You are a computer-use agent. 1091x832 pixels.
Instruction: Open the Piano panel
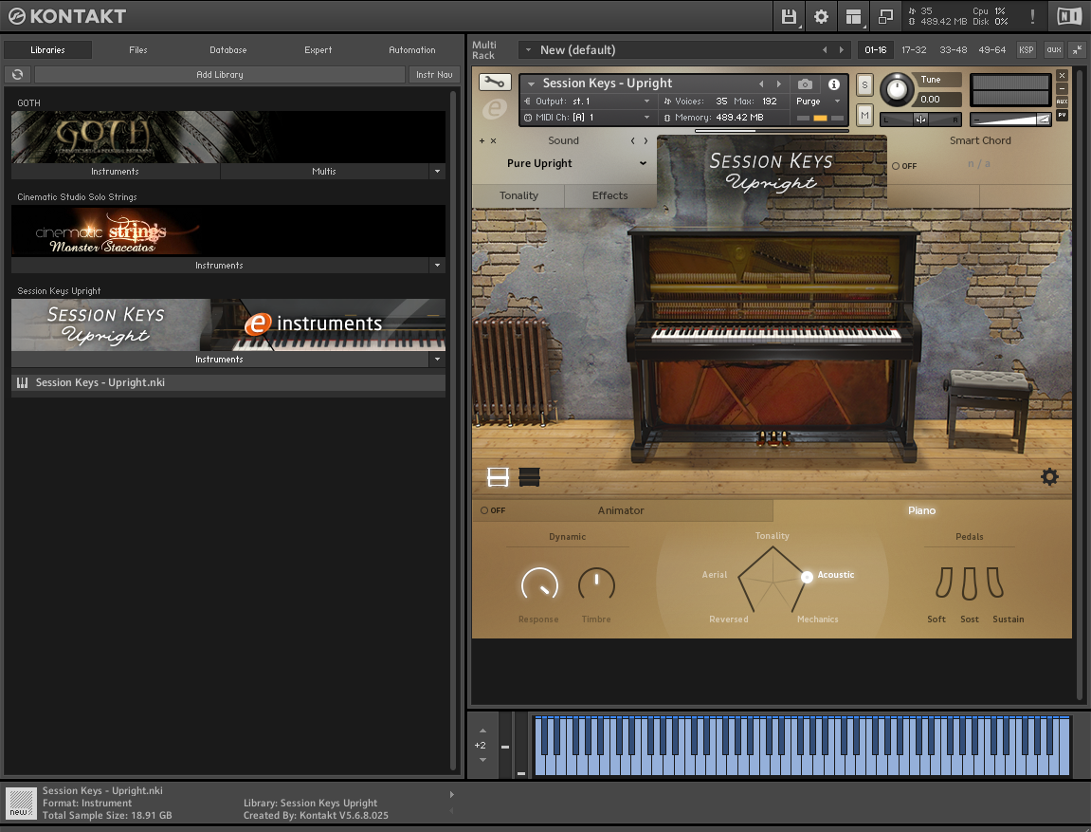(x=922, y=510)
